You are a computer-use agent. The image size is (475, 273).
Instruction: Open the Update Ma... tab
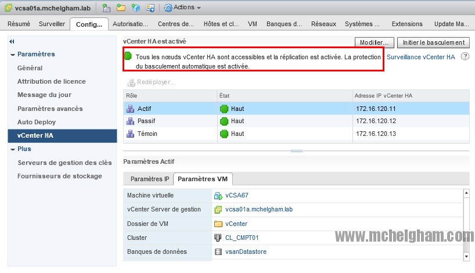click(x=451, y=24)
